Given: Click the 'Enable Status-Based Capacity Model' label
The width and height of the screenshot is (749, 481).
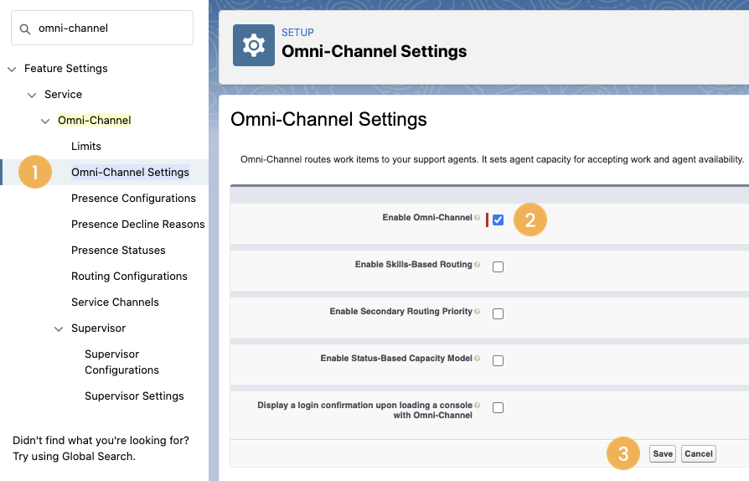Looking at the screenshot, I should coord(396,358).
